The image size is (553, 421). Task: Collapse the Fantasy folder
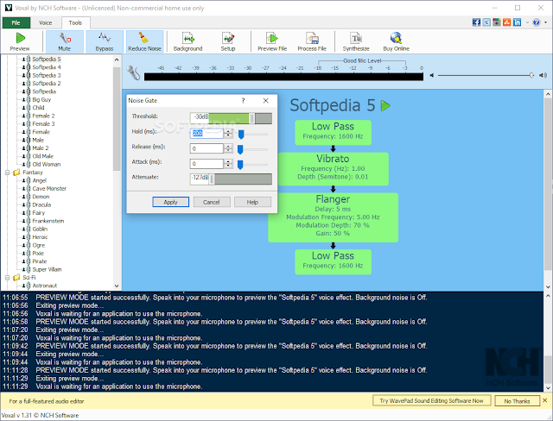coord(7,173)
